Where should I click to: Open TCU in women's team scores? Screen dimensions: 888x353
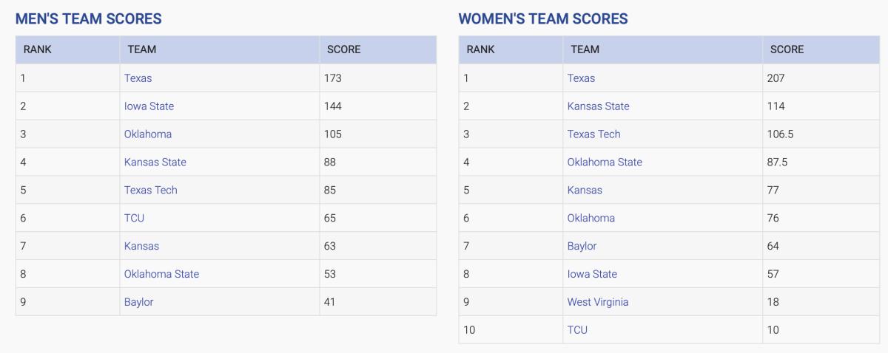577,331
